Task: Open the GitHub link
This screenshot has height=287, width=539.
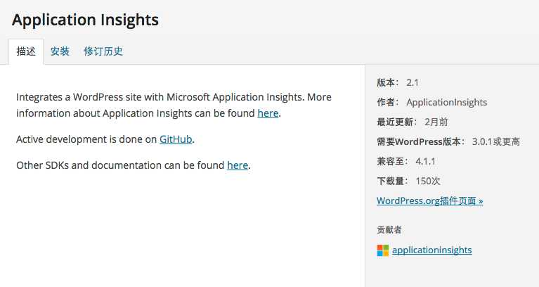Action: coord(176,139)
